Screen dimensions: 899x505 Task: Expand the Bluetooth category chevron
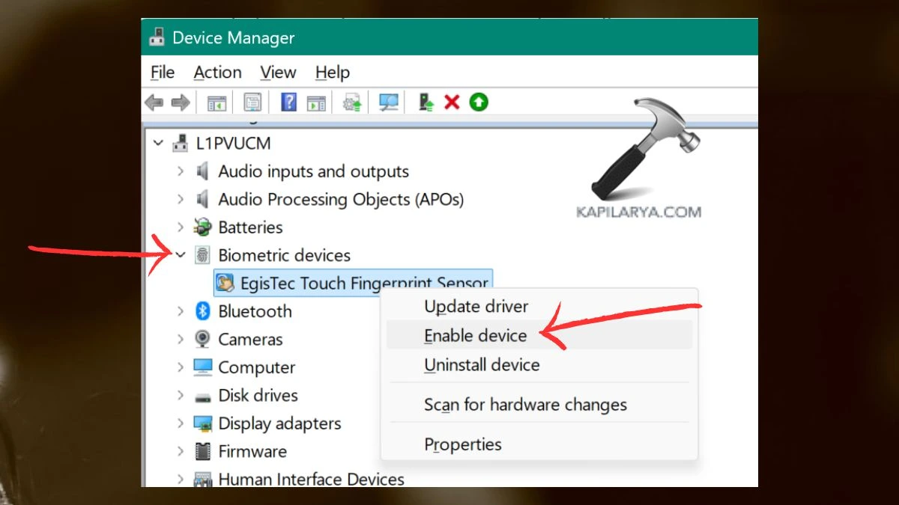click(x=181, y=311)
